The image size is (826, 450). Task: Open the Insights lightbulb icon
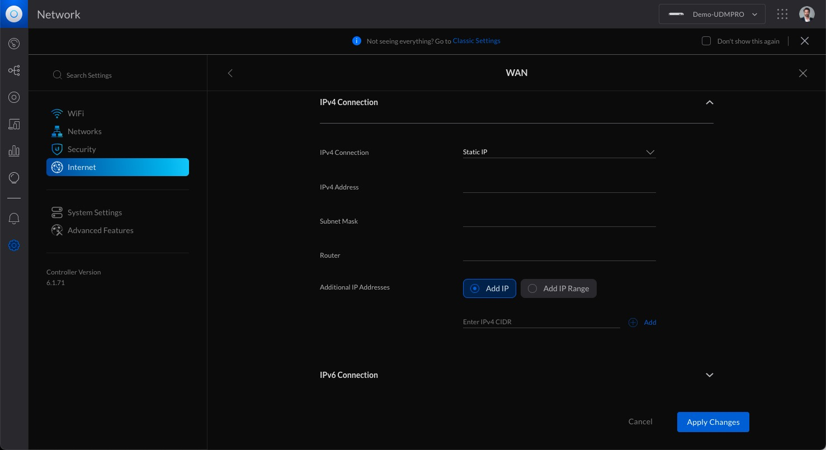point(14,178)
